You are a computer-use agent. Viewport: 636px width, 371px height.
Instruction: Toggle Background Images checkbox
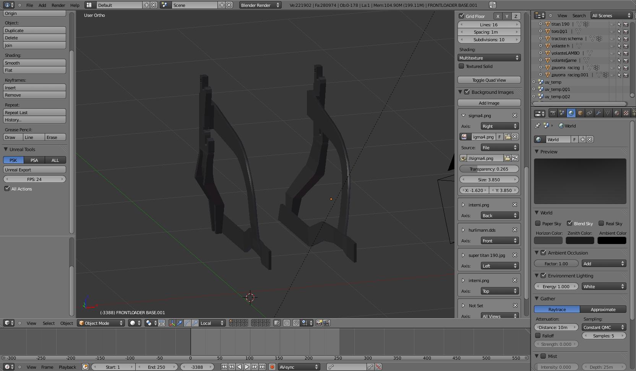[467, 92]
